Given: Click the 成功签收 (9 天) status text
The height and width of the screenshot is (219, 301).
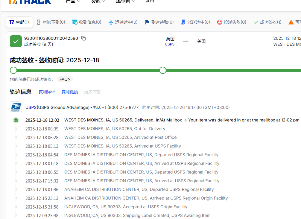Looking at the screenshot, I should (x=39, y=44).
